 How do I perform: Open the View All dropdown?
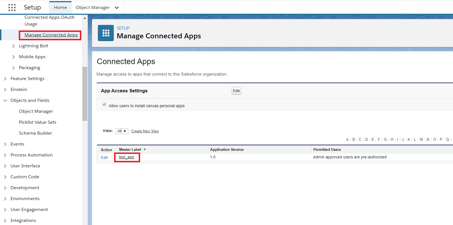122,131
